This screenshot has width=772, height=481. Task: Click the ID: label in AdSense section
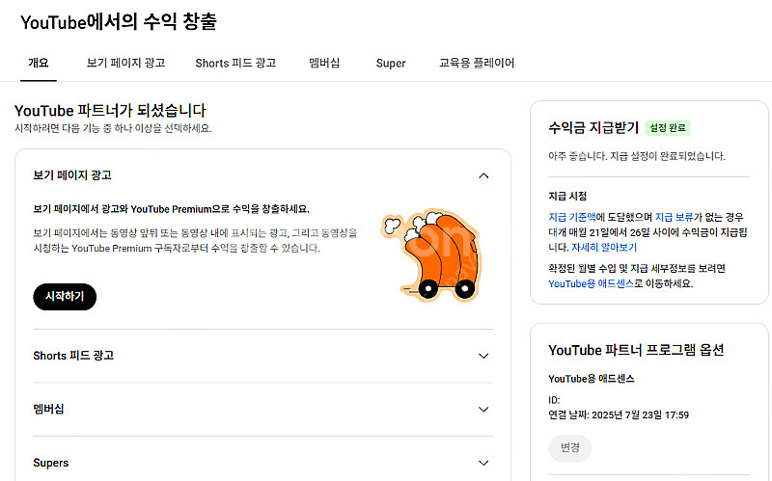[554, 400]
